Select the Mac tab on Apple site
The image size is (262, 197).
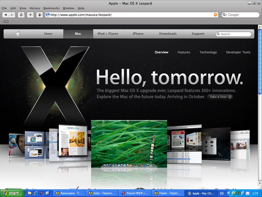click(78, 34)
